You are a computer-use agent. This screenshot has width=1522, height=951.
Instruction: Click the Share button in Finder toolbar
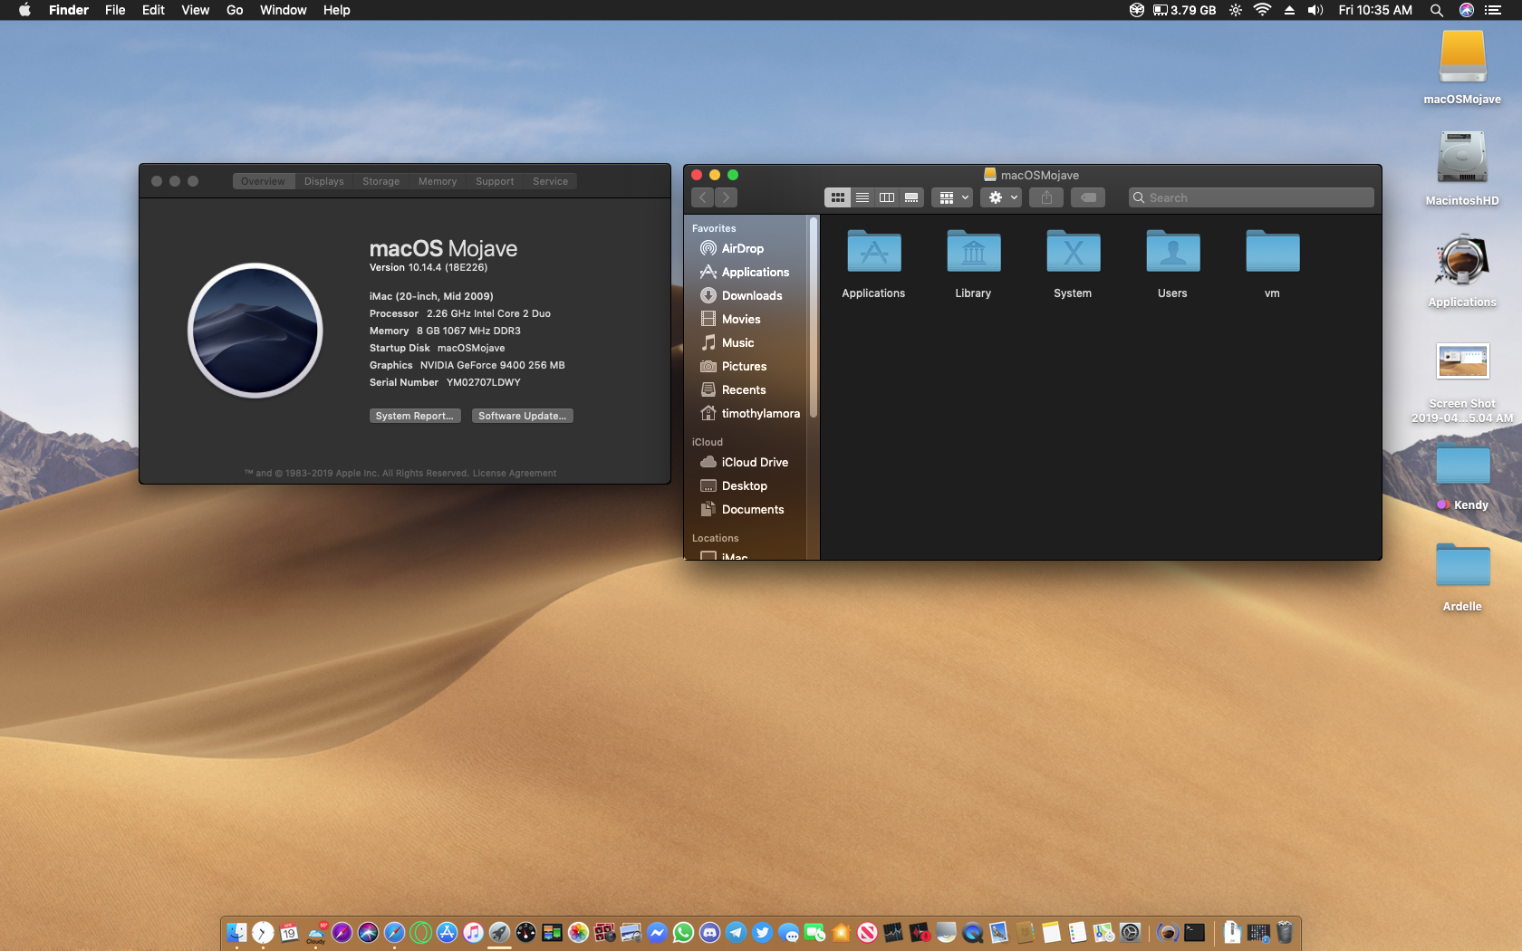pos(1046,197)
